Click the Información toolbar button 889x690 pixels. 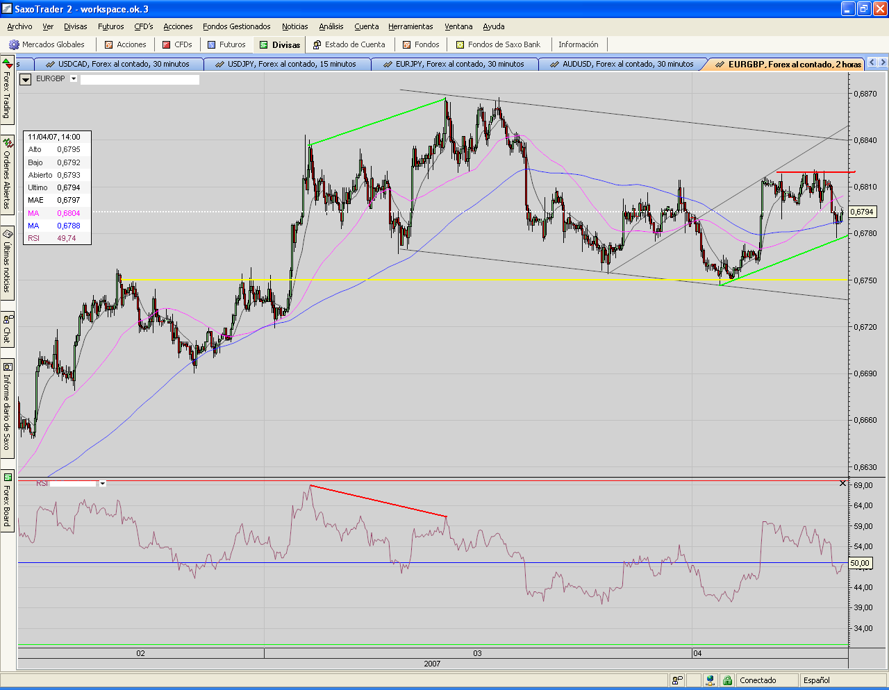pos(578,44)
